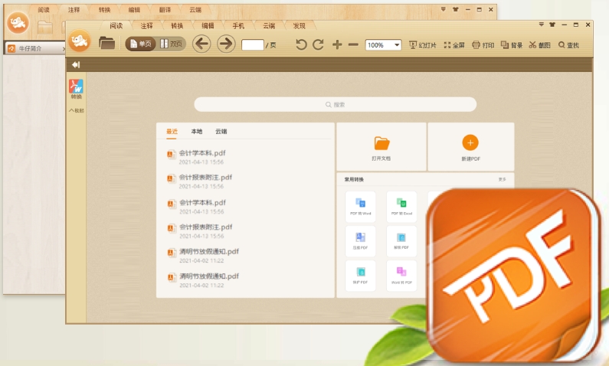Choose the Word 转 PDF conversion
609x366 pixels.
[x=401, y=276]
